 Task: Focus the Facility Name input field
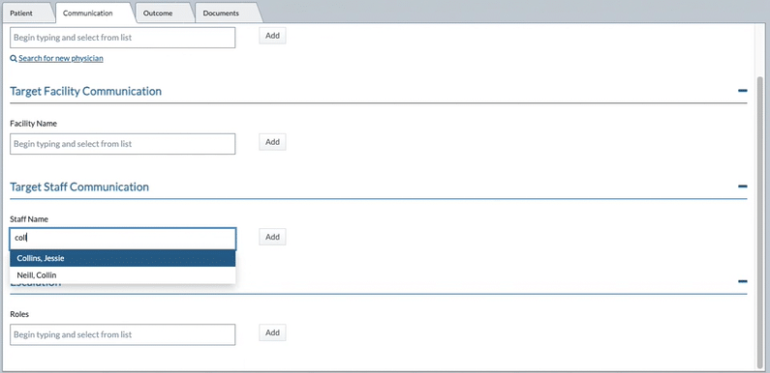click(123, 144)
